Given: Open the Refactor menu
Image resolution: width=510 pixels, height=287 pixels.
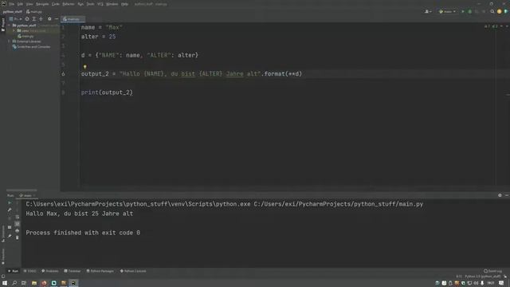Looking at the screenshot, I should point(69,4).
